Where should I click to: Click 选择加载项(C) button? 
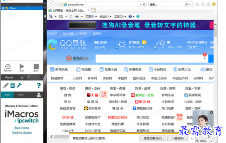[x=153, y=138]
